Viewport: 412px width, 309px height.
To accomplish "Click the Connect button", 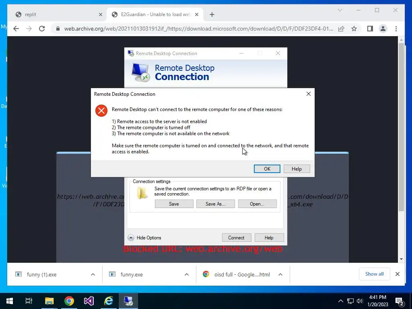I will [x=236, y=237].
